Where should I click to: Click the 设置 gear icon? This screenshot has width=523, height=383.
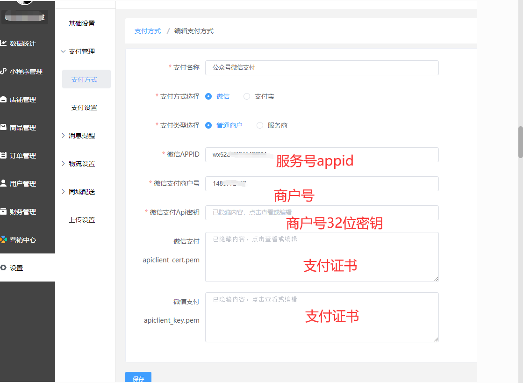click(x=3, y=267)
